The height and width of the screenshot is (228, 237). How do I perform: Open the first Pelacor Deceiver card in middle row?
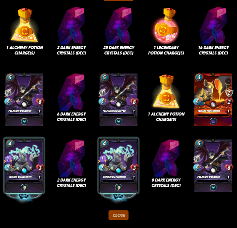[x=24, y=100]
